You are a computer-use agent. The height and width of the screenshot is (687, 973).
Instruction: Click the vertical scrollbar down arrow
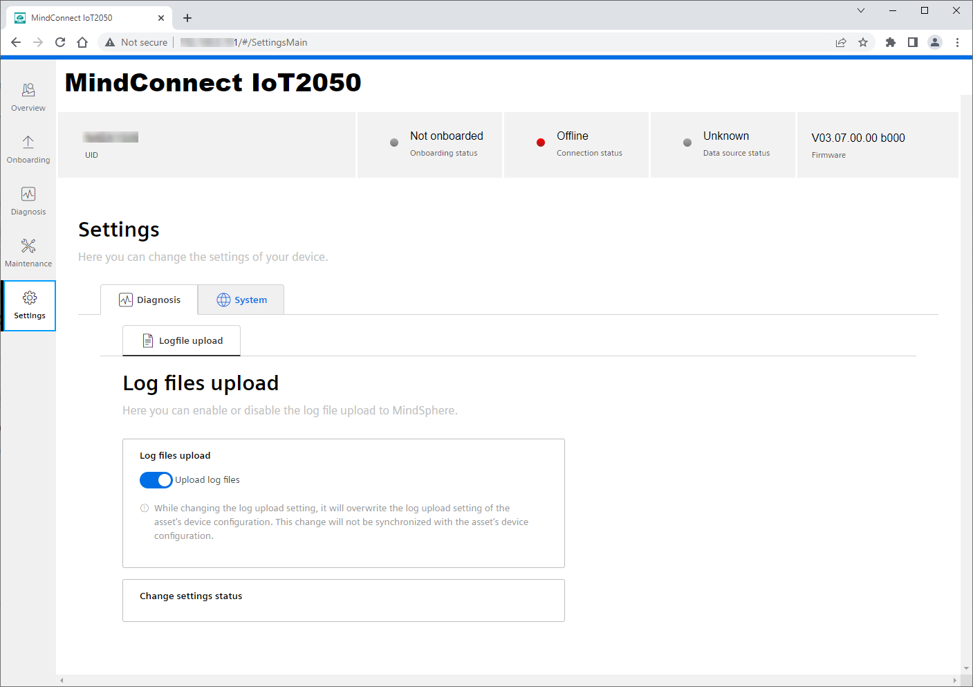(x=966, y=669)
